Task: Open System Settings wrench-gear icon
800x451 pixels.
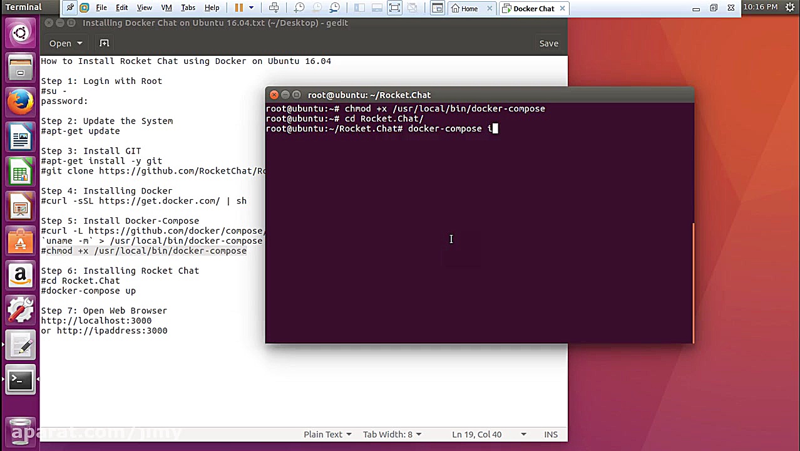Action: click(x=20, y=310)
